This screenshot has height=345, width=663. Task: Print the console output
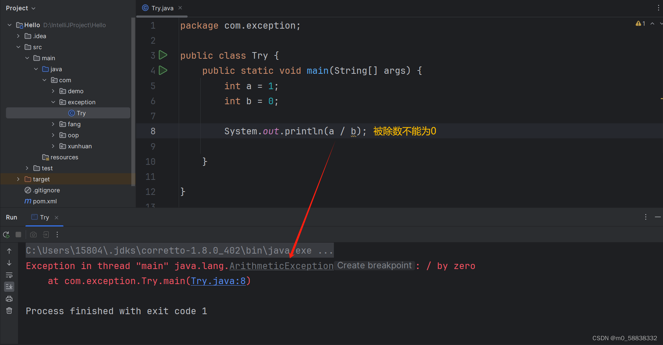(9, 299)
